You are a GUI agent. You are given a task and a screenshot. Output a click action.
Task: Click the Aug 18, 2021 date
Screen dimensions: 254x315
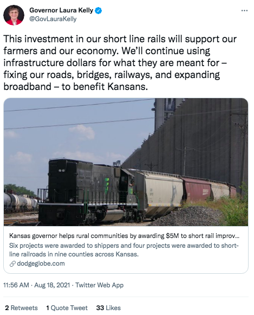pyautogui.click(x=52, y=285)
